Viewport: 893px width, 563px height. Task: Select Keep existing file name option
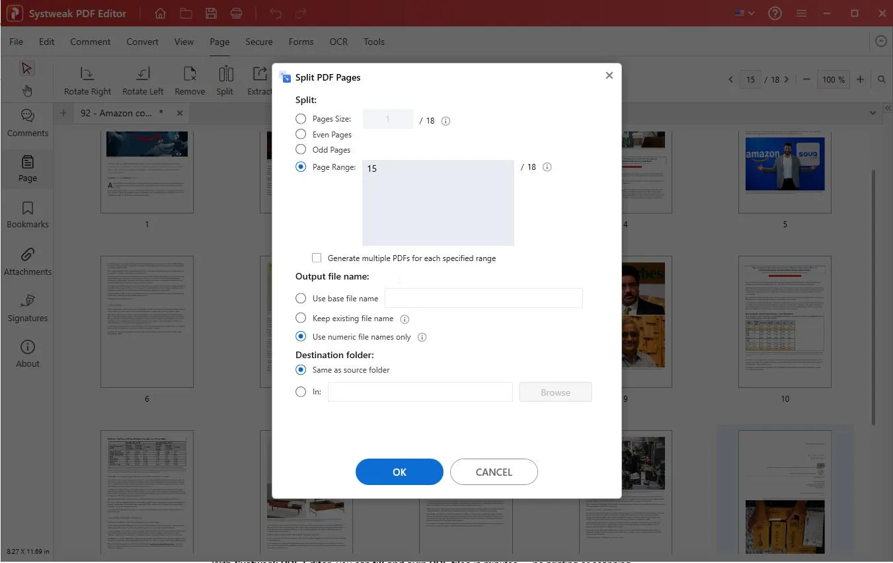[x=301, y=318]
